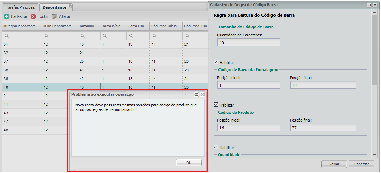Select the row with IdRegraDepositante 43
The height and width of the screenshot is (173, 381).
pyautogui.click(x=35, y=113)
